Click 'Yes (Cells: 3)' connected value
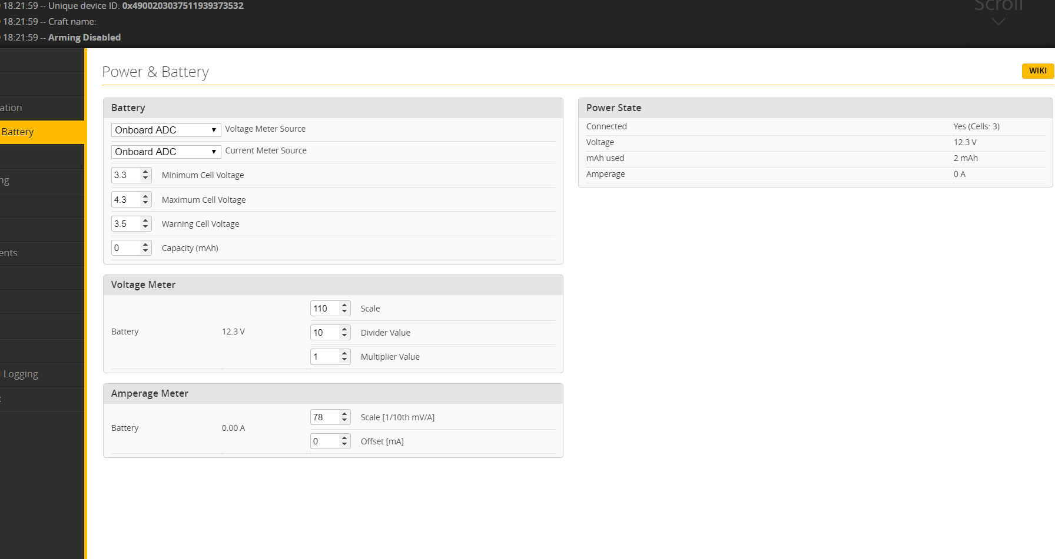1055x559 pixels. [x=976, y=126]
